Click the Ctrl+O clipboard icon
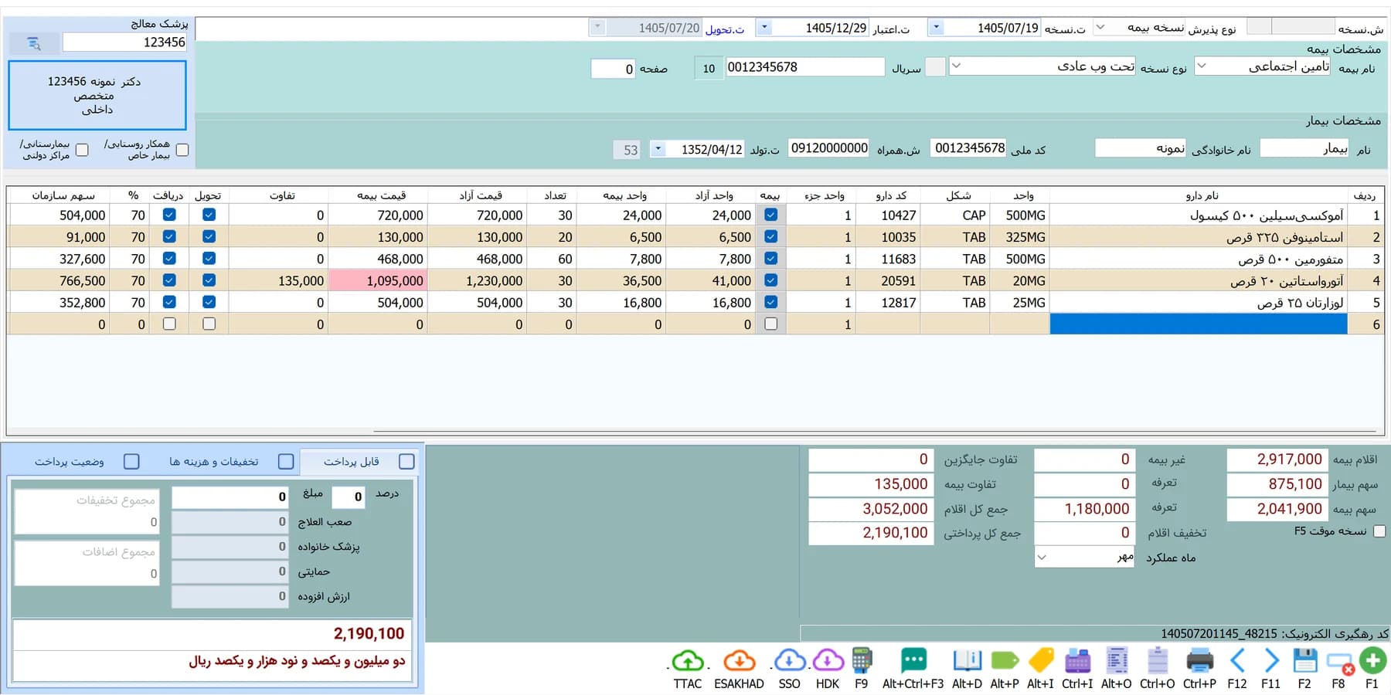 pyautogui.click(x=1157, y=661)
